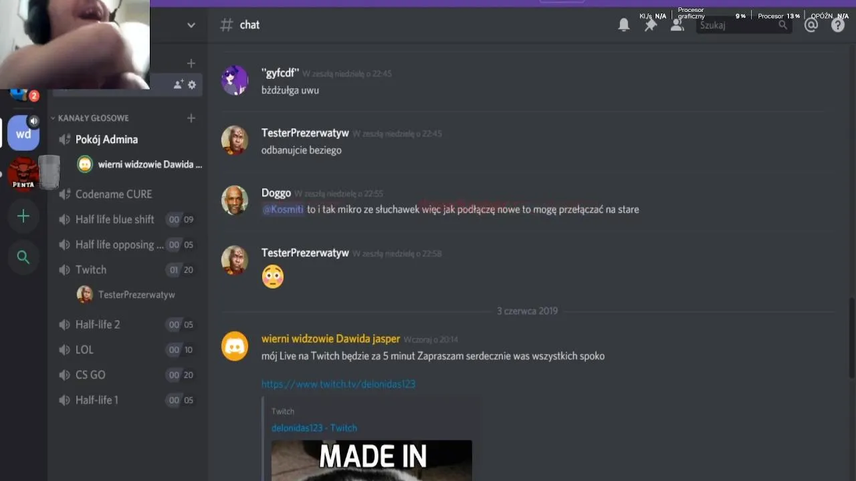Open channel settings gear icon

click(x=192, y=85)
